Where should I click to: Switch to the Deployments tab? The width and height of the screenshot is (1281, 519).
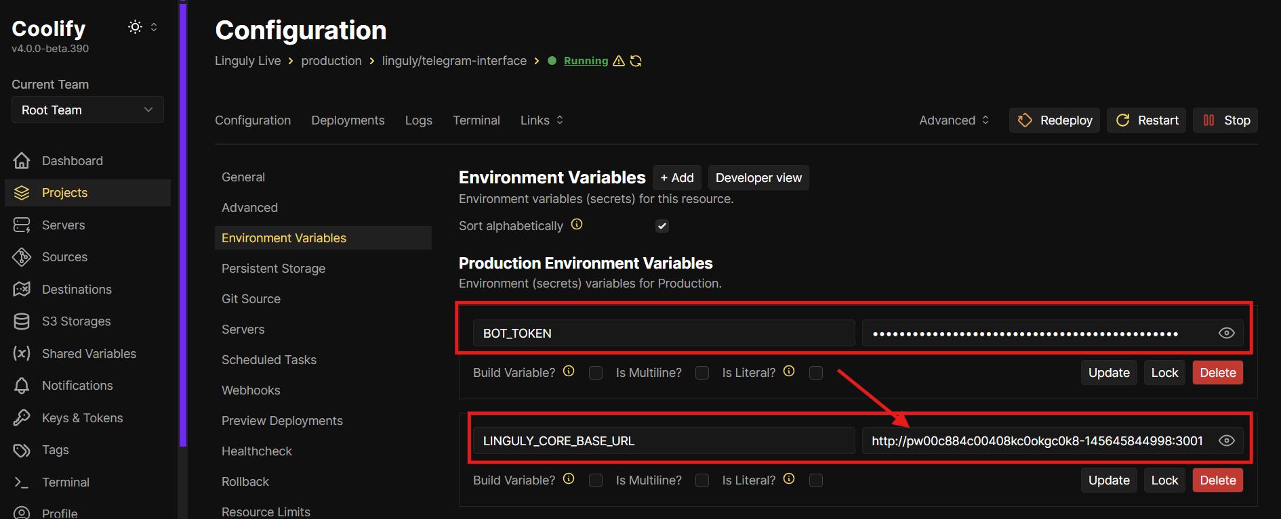(x=348, y=120)
